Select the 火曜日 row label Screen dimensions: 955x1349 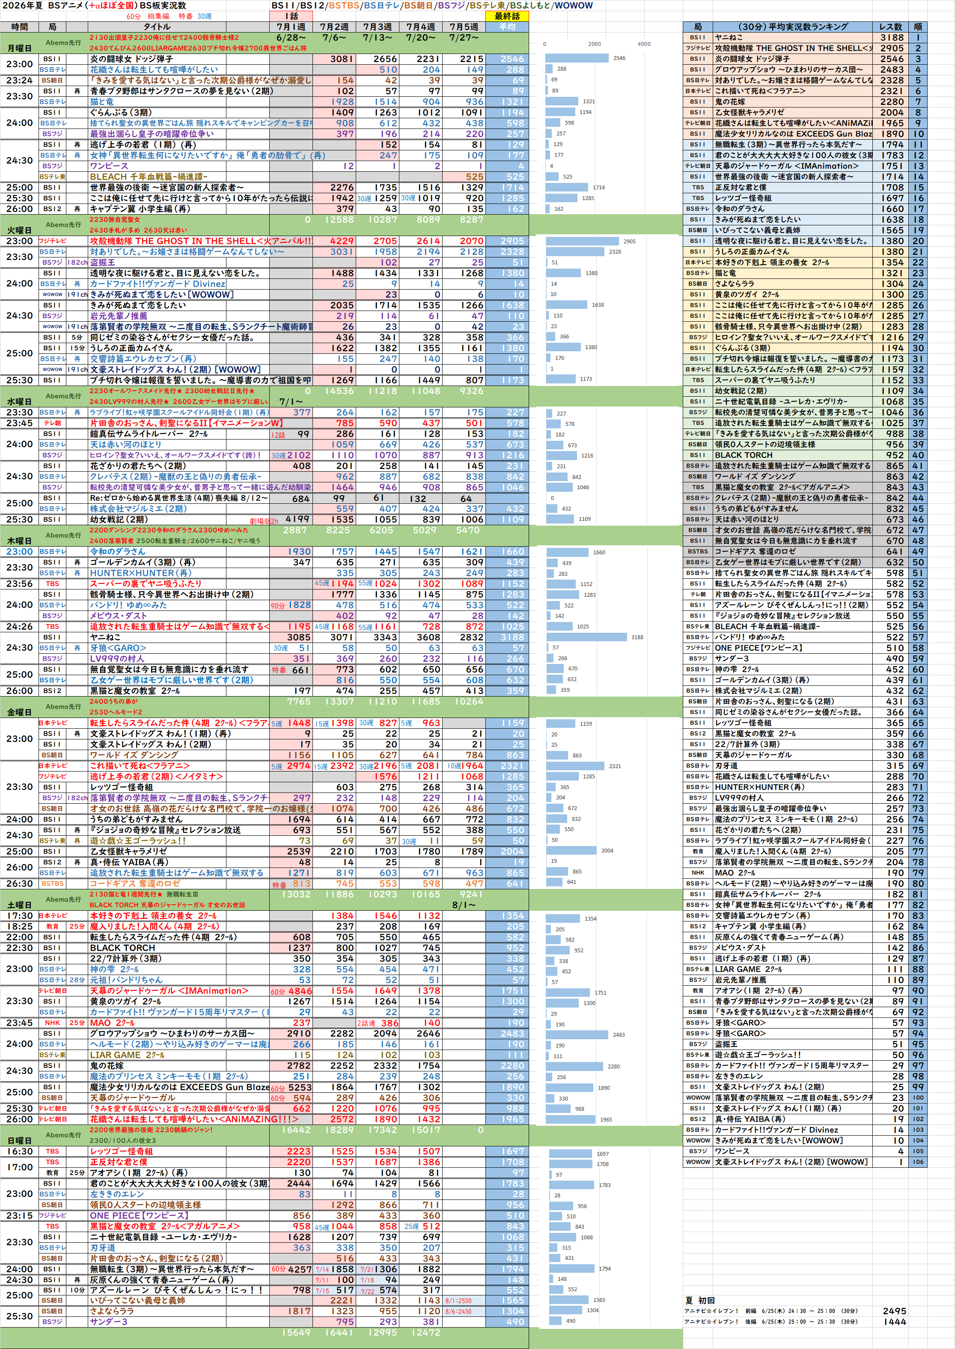point(19,230)
